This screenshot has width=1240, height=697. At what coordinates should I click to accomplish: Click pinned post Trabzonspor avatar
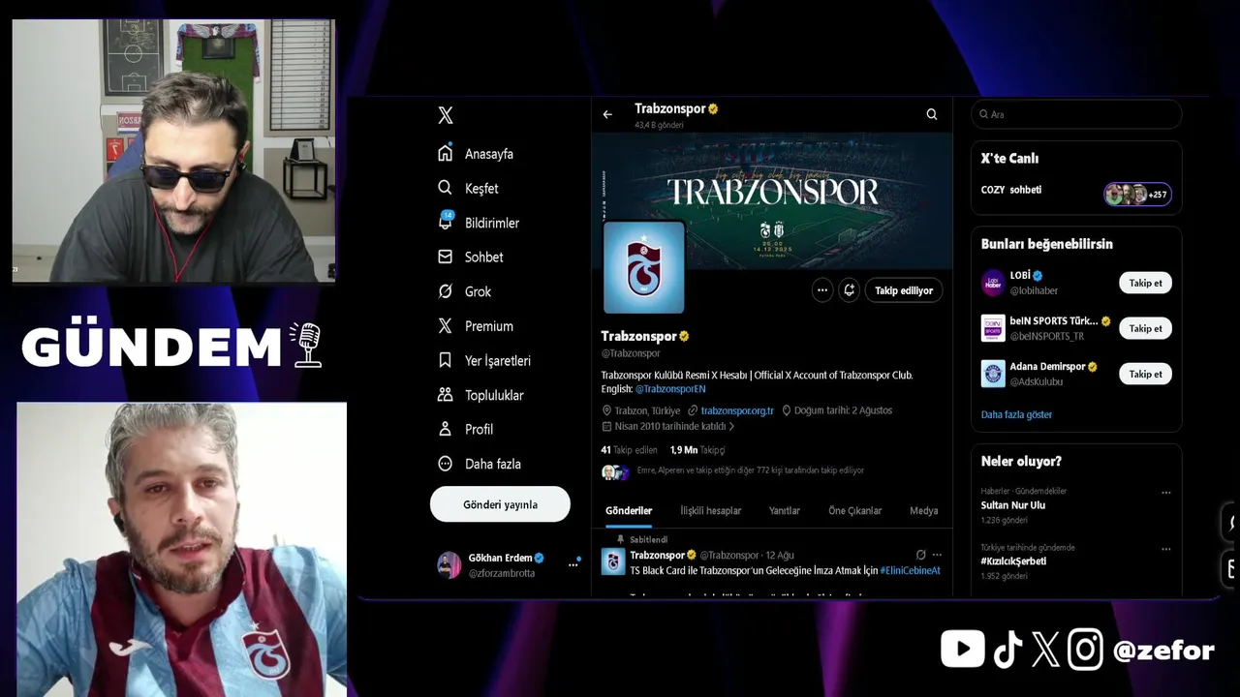point(613,561)
